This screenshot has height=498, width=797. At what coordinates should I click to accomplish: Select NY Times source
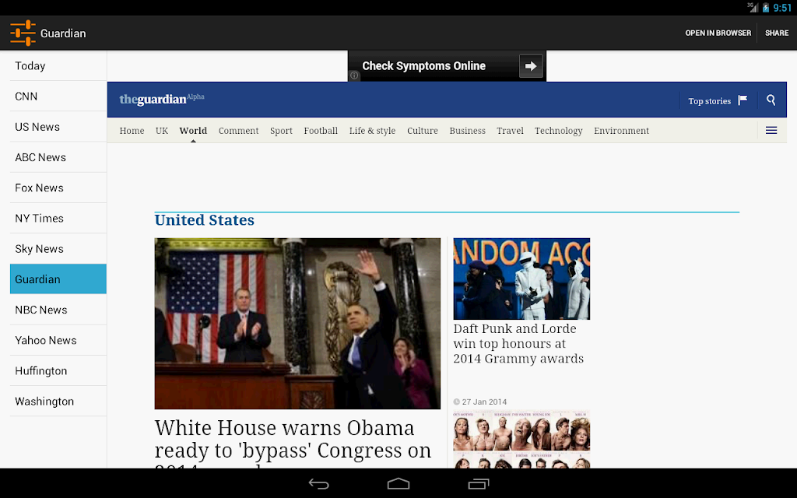[x=58, y=218]
